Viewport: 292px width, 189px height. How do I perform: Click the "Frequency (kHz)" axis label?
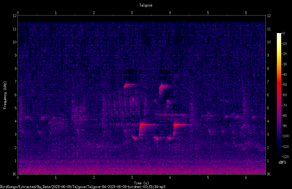5,95
